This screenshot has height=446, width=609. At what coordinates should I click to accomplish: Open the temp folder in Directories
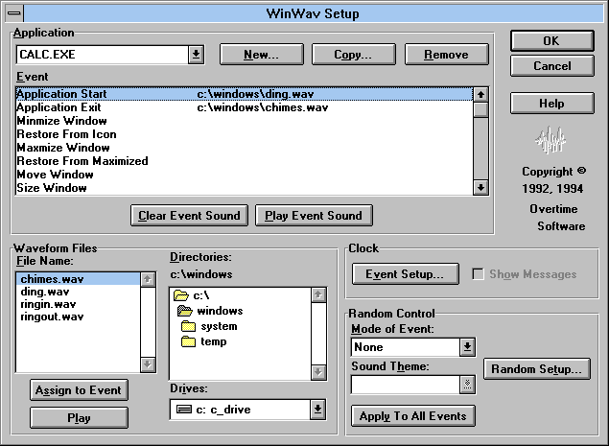pyautogui.click(x=213, y=341)
